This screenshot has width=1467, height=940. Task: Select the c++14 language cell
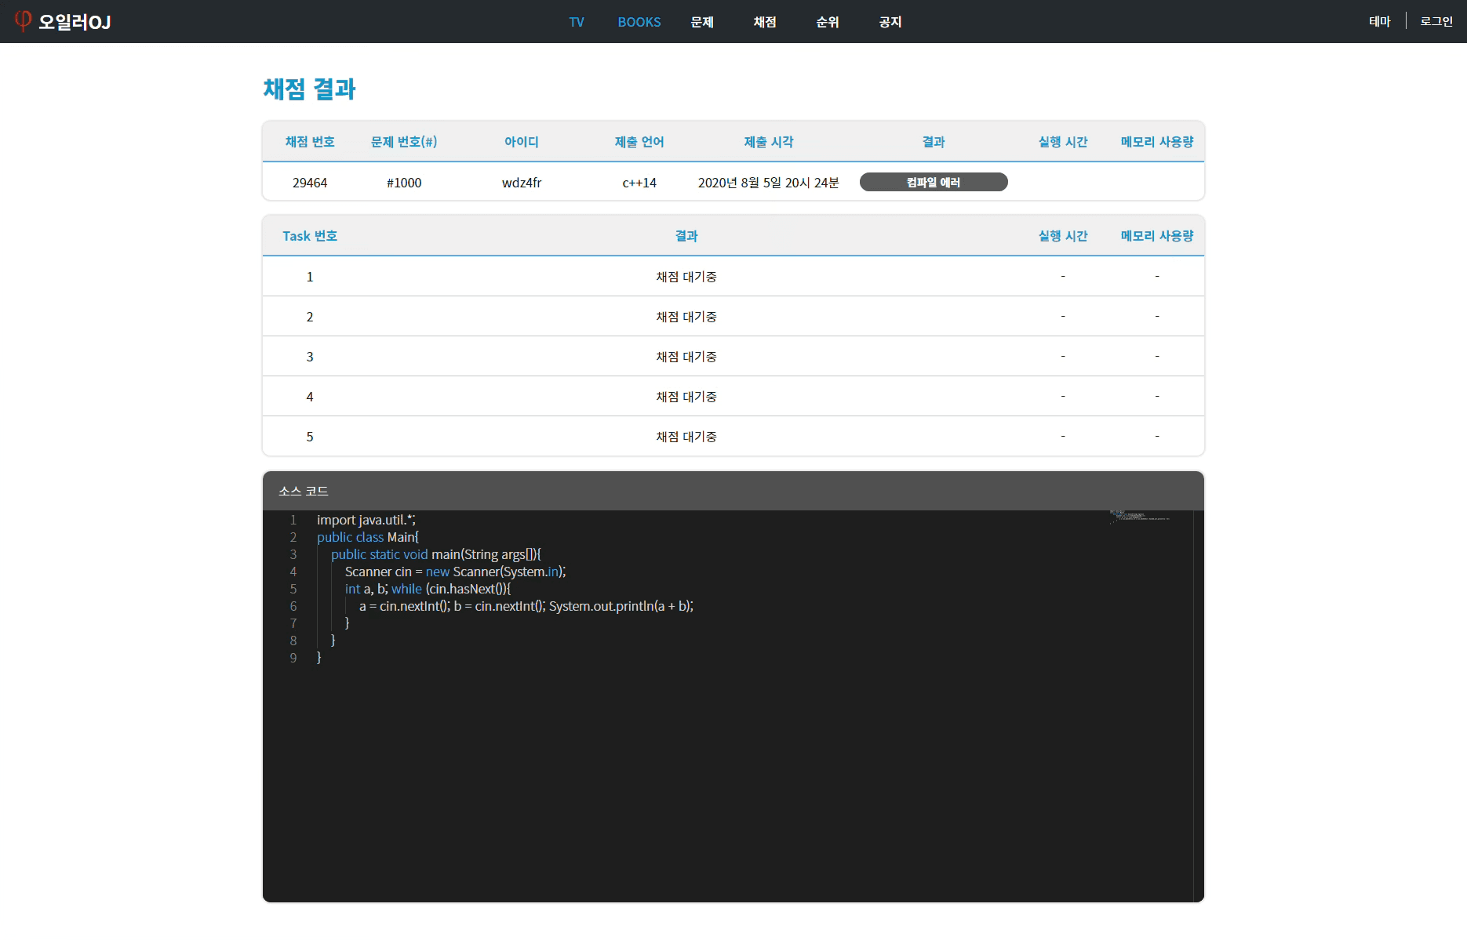639,183
